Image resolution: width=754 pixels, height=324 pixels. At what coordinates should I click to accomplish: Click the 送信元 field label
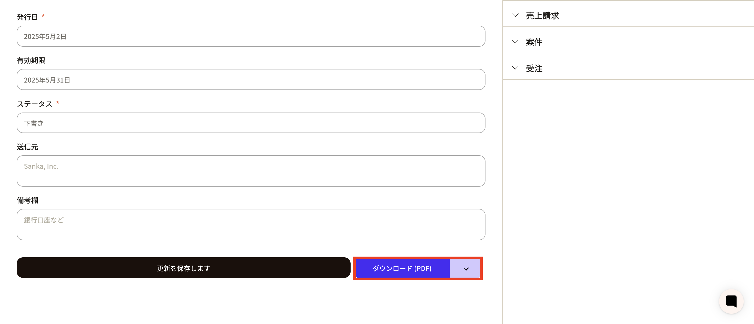(x=27, y=147)
